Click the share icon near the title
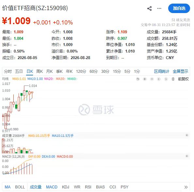The width and height of the screenshot is (194, 192). pos(149,8)
